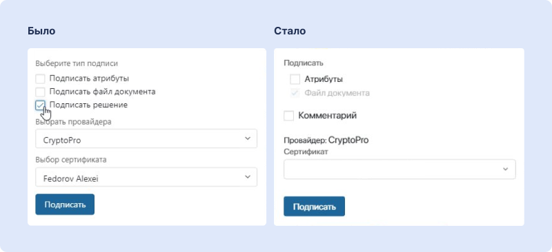The width and height of the screenshot is (552, 252).
Task: Click the 'Сертификат' label in Стало panel
Action: (x=306, y=152)
